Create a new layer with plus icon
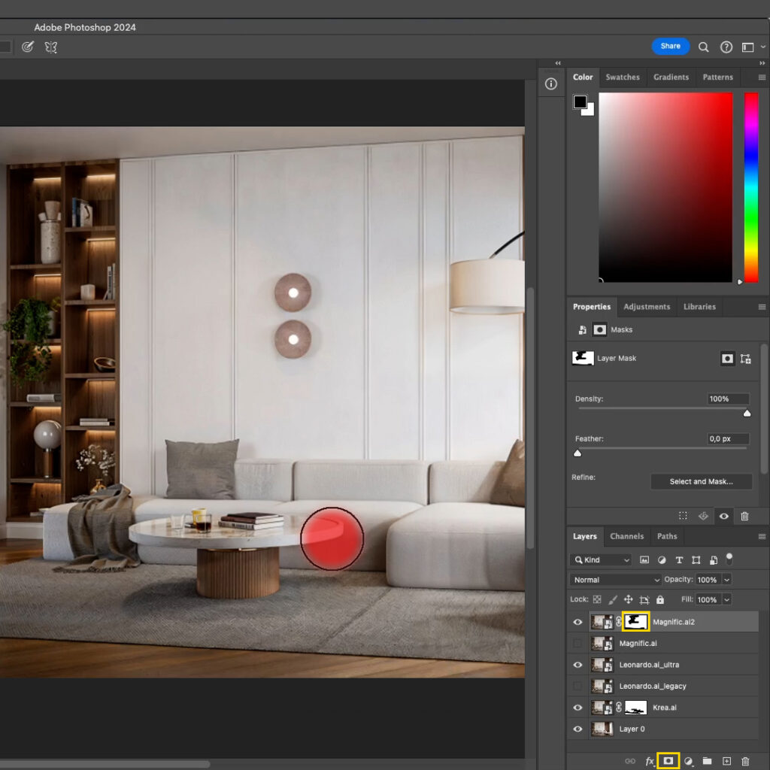The width and height of the screenshot is (770, 770). click(726, 761)
